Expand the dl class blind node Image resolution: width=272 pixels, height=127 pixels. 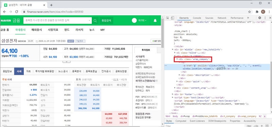(175, 53)
